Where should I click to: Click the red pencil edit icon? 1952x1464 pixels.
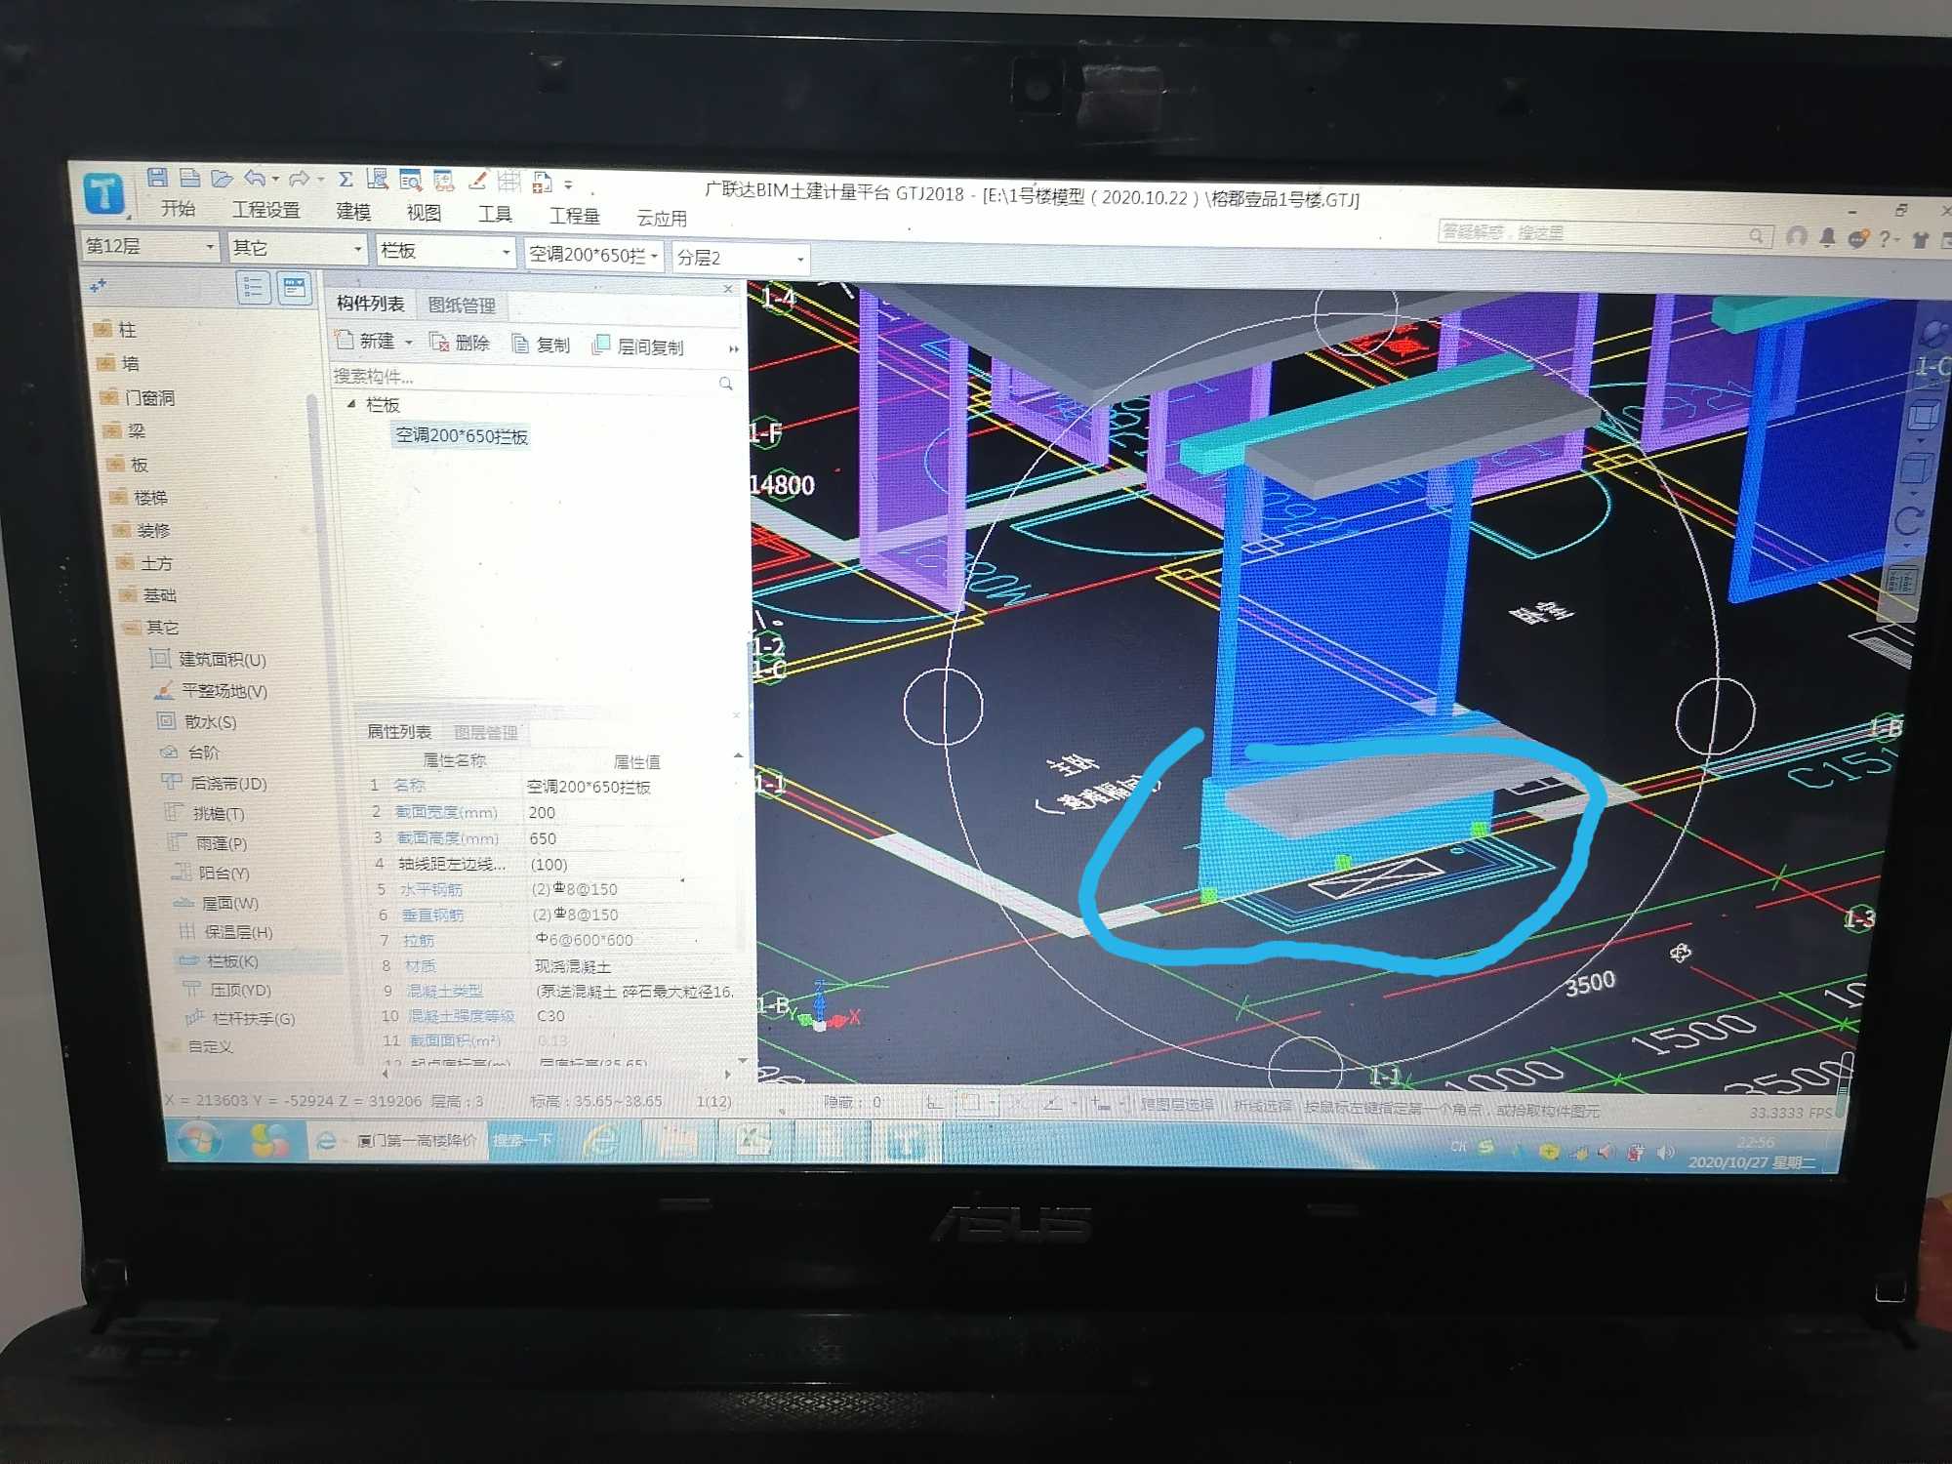[477, 181]
